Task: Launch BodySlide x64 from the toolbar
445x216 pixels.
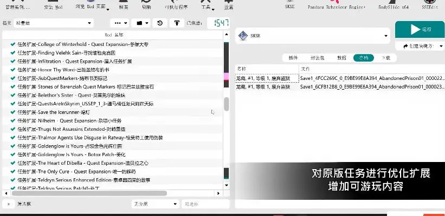Action: [394, 5]
